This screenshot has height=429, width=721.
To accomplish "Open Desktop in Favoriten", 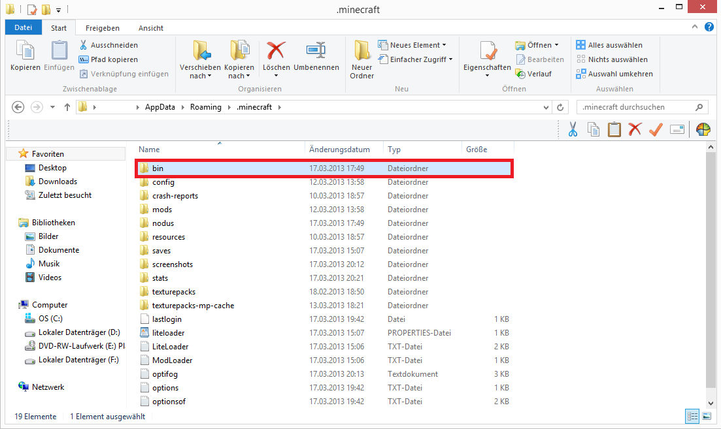I will tap(52, 168).
